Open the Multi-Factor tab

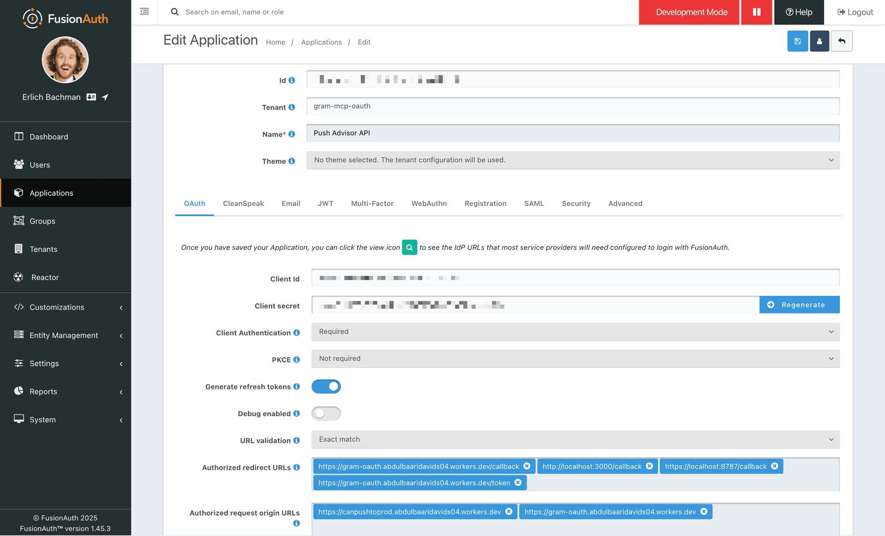pyautogui.click(x=372, y=203)
